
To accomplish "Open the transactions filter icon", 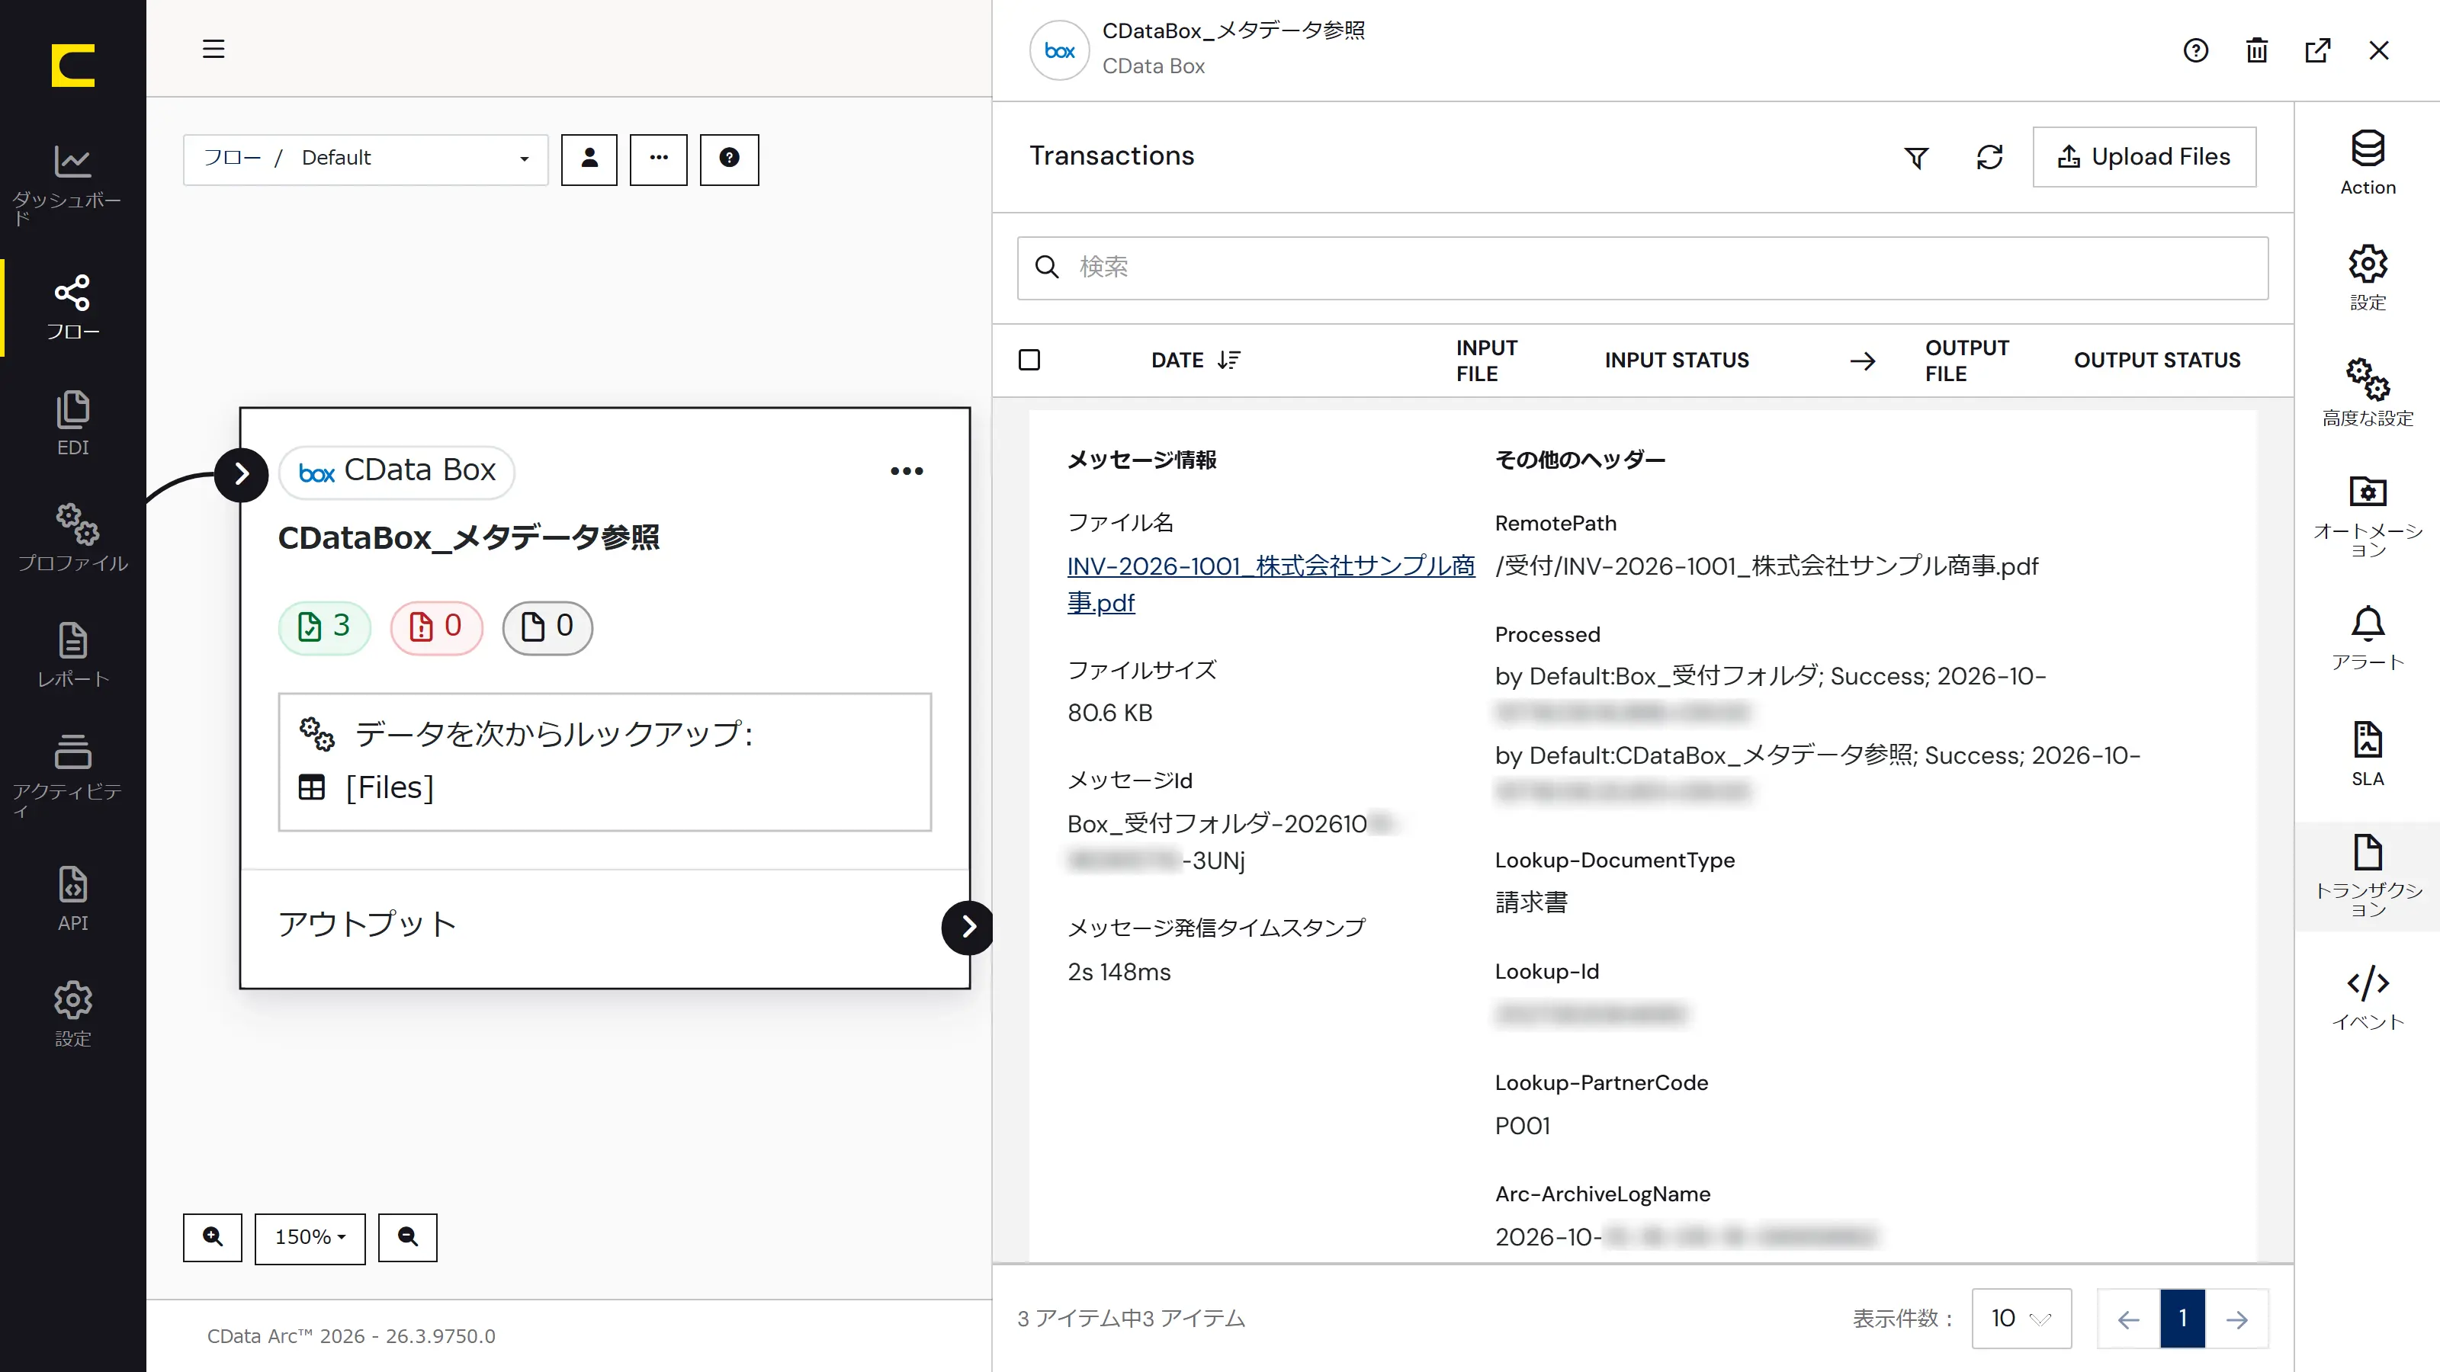I will point(1916,157).
